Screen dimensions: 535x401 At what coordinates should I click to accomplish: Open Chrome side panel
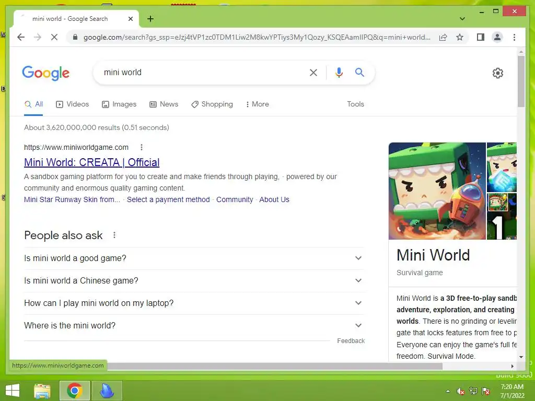[x=481, y=37]
